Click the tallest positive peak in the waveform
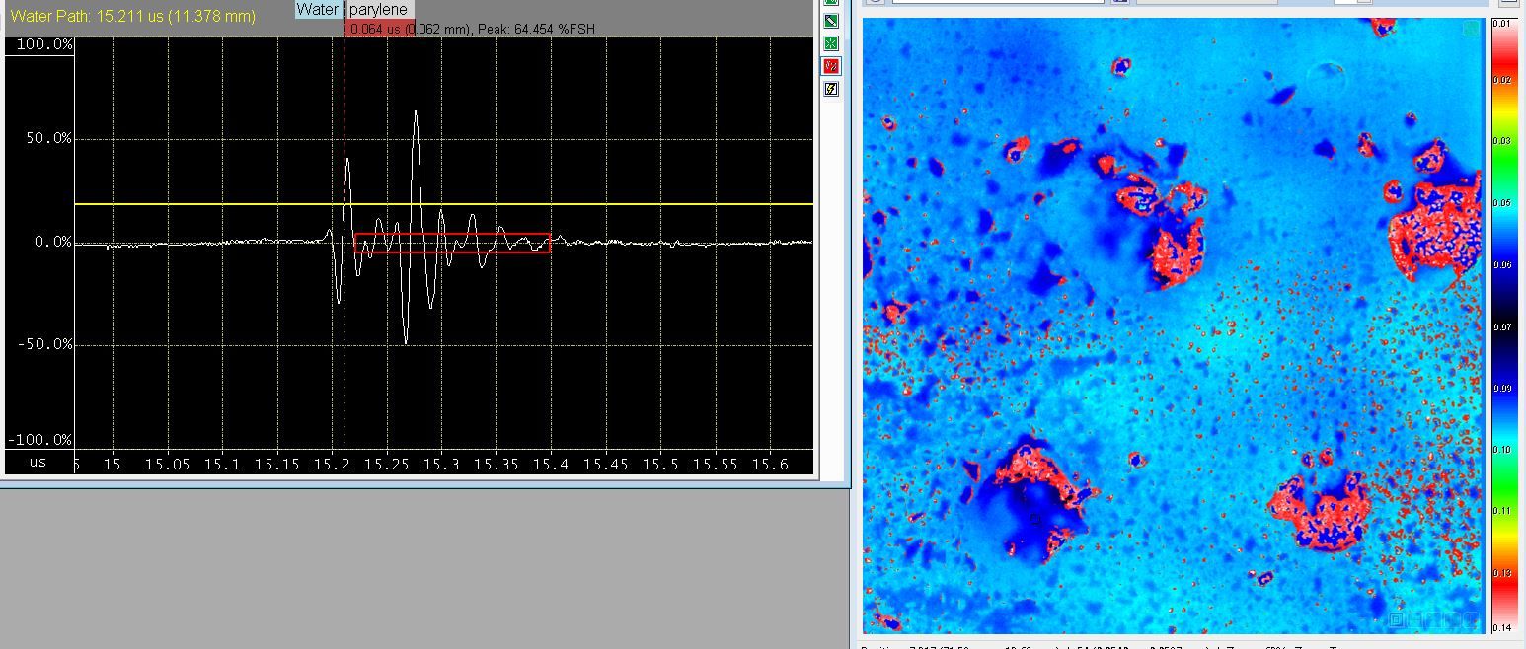The width and height of the screenshot is (1526, 649). (x=416, y=112)
